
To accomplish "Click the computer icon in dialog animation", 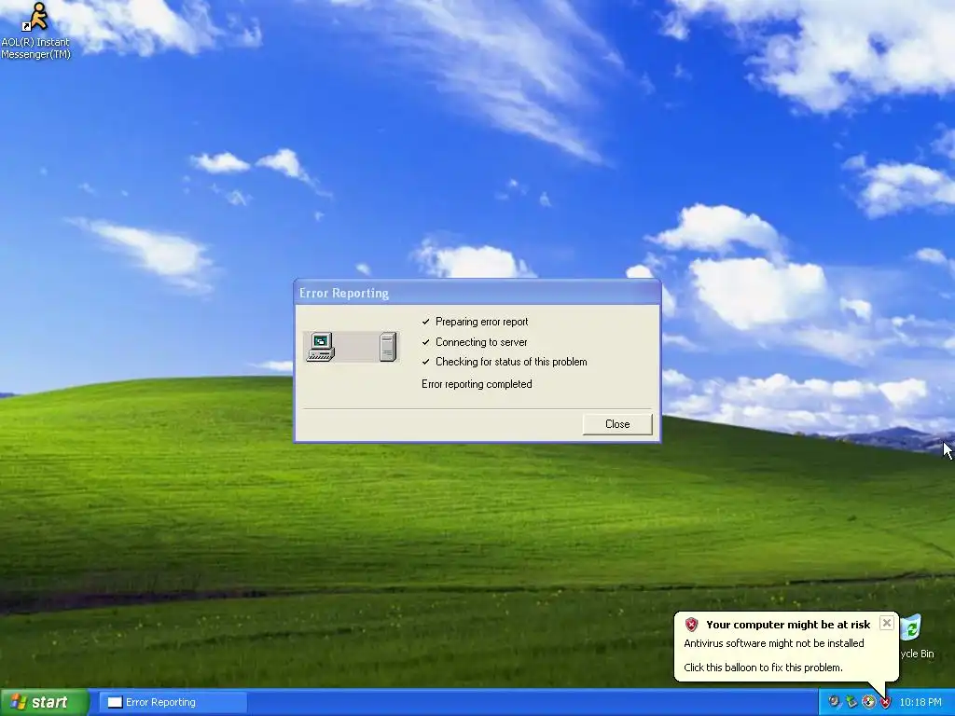I will pyautogui.click(x=321, y=347).
